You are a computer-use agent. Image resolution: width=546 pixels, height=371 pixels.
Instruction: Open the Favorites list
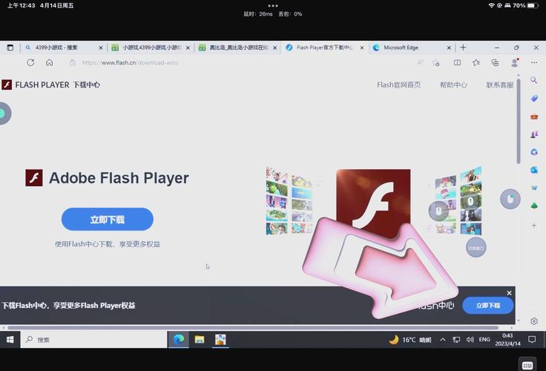pyautogui.click(x=476, y=63)
